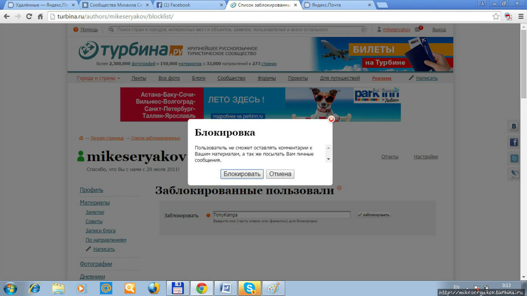Open the Материалы sidebar link
This screenshot has height=296, width=527.
click(95, 203)
